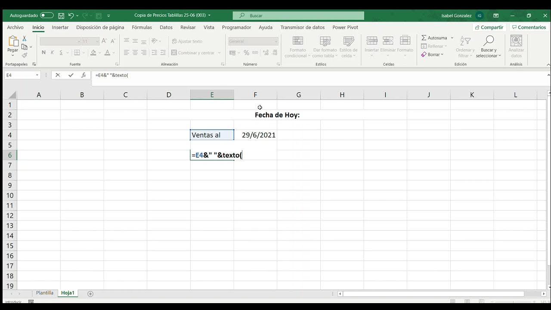
Task: Click the Pegar paste icon
Action: click(x=13, y=42)
